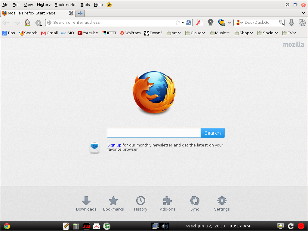Screen dimensions: 308x231
Task: Close the Mozilla Firefox Start Page tab
Action: point(71,13)
